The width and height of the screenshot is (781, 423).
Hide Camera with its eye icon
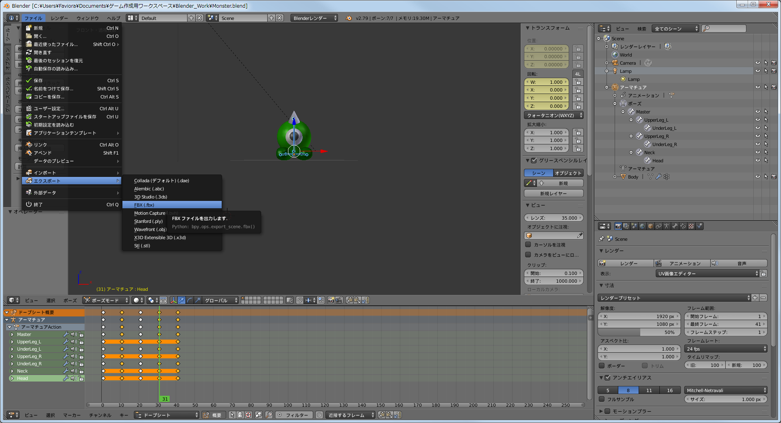tap(758, 63)
